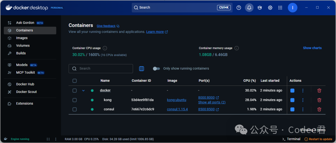Sort by the Name column header
Image resolution: width=336 pixels, height=143 pixels.
[105, 81]
